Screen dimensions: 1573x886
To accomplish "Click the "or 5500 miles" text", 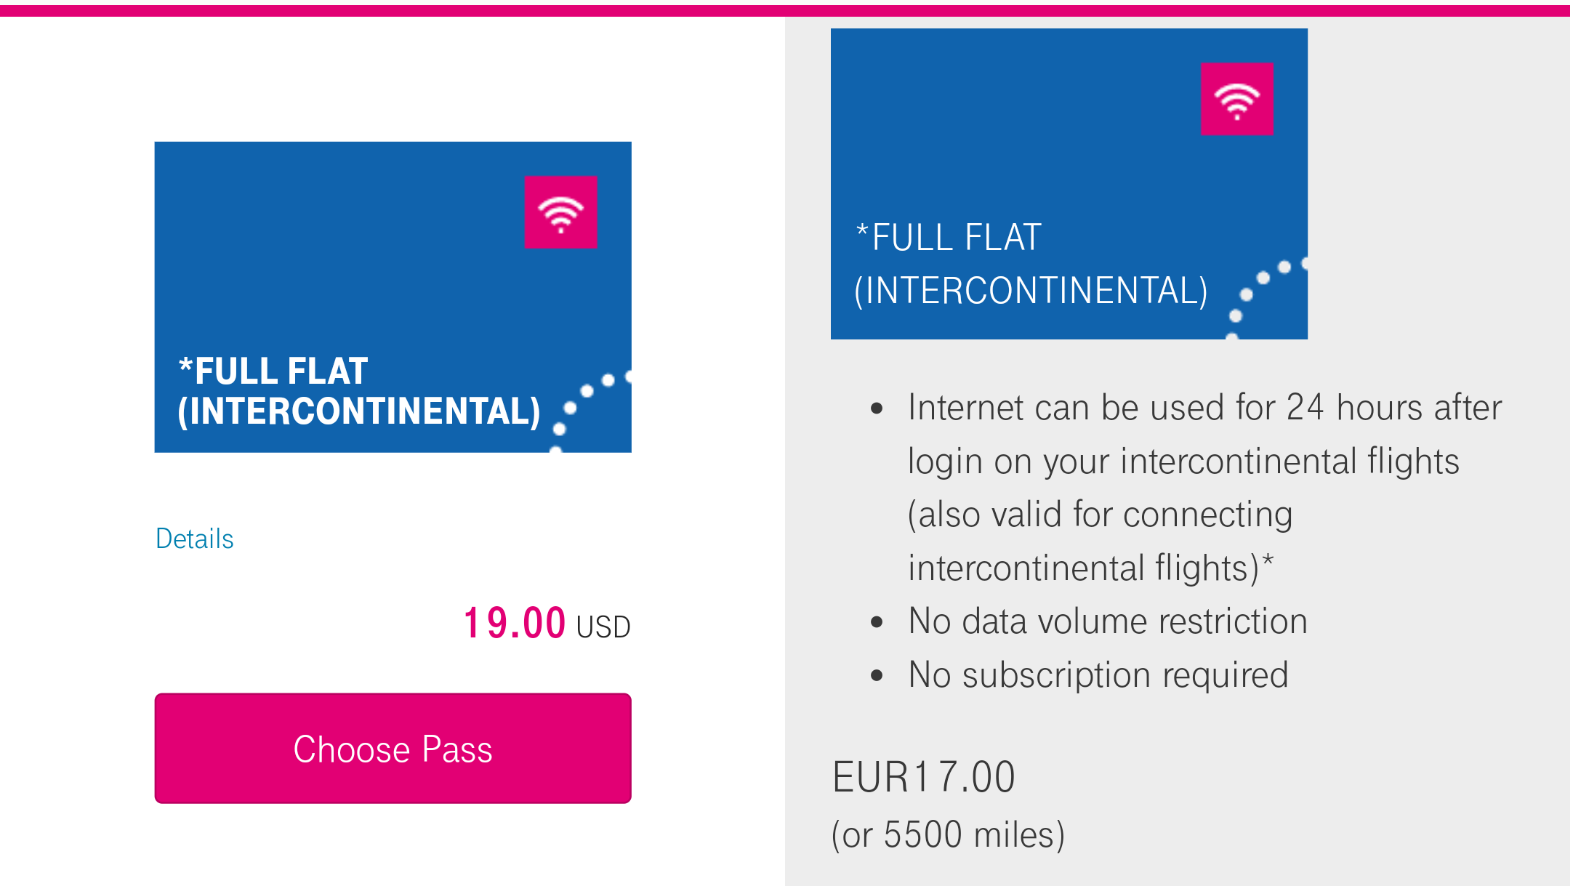I will click(x=948, y=834).
